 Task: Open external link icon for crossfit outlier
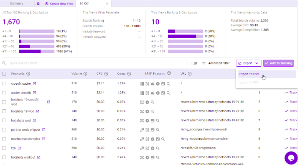coord(35,84)
